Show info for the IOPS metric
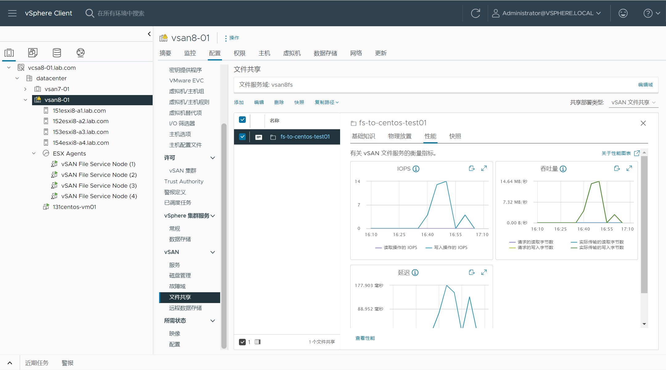The image size is (666, 370). click(416, 169)
